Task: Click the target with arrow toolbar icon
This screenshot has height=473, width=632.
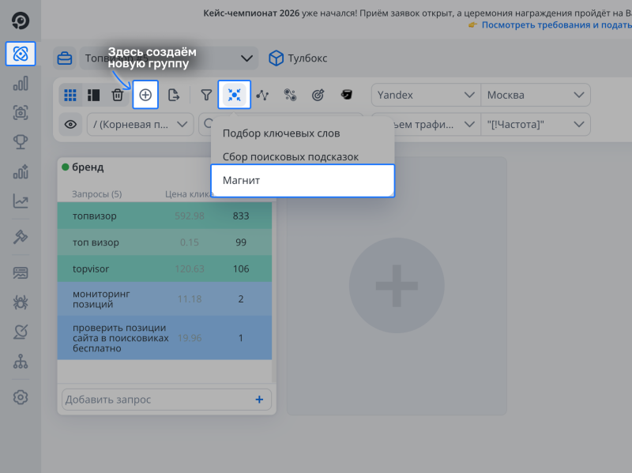Action: 318,95
